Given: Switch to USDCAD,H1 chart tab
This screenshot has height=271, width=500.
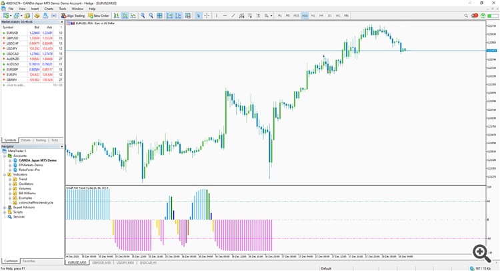Looking at the screenshot, I should pos(148,263).
